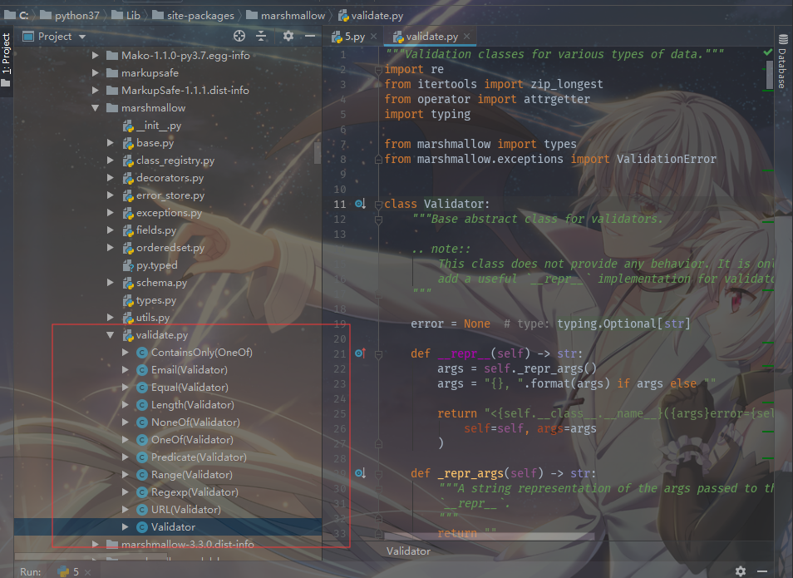Screen dimensions: 793x578
Task: Click the gutter marker beside _repr_args
Action: pos(360,473)
